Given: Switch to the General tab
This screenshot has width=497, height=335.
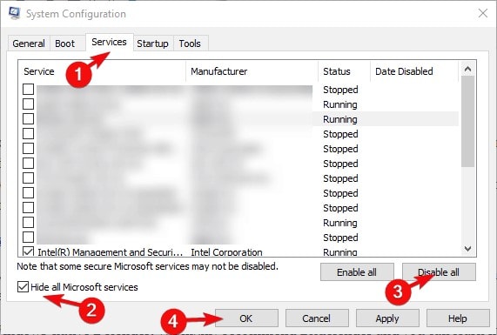Looking at the screenshot, I should (x=29, y=44).
